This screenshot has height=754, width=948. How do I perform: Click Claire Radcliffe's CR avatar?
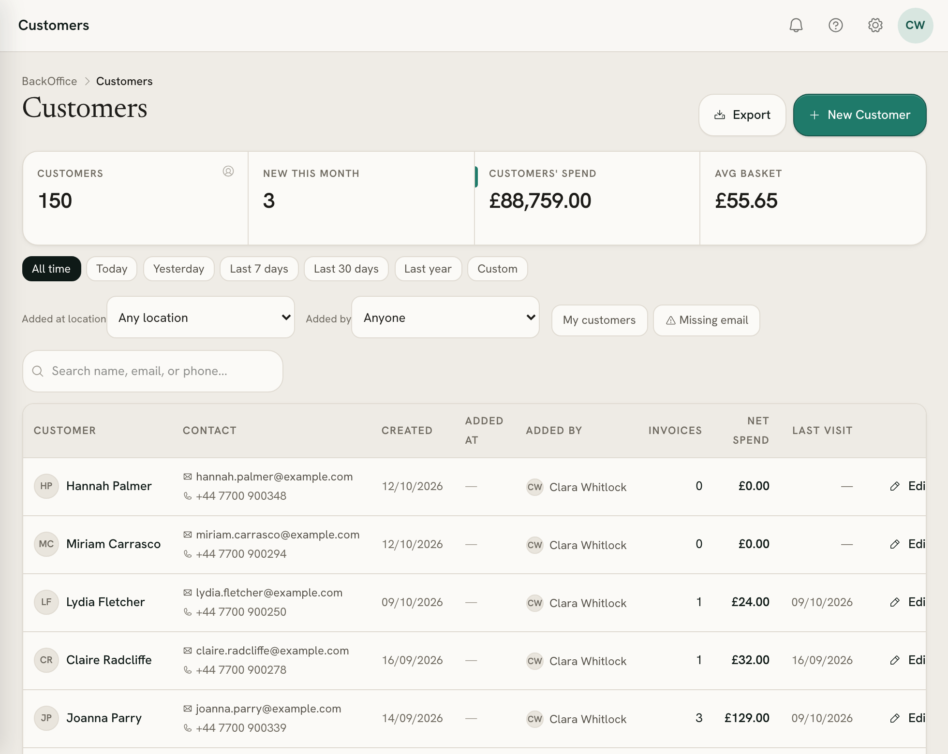tap(46, 660)
